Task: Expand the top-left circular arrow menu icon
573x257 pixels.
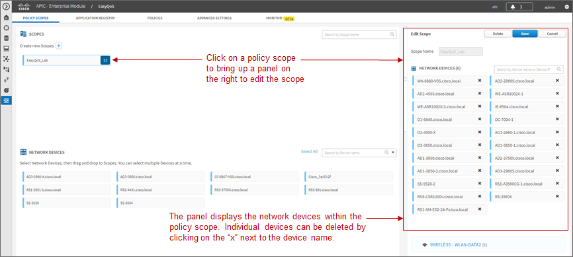Action: (x=6, y=7)
